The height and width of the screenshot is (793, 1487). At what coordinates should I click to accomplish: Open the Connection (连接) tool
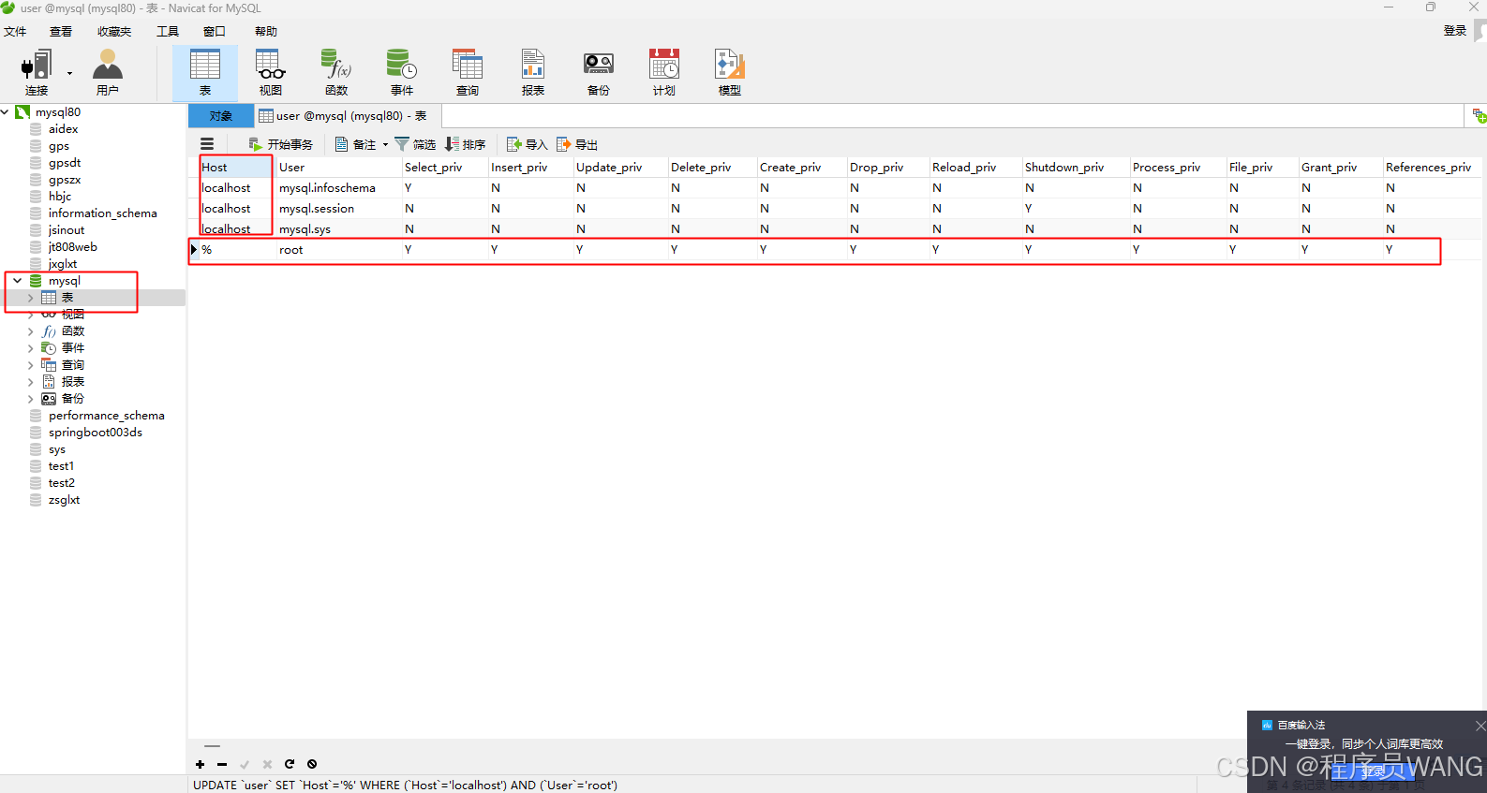(37, 72)
